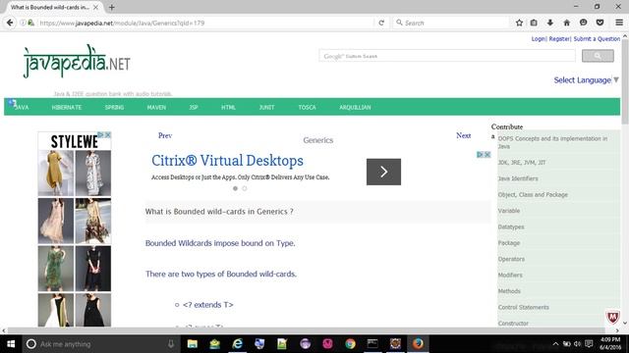Click the Cortana Ask me anything box
The width and height of the screenshot is (629, 353).
point(100,344)
